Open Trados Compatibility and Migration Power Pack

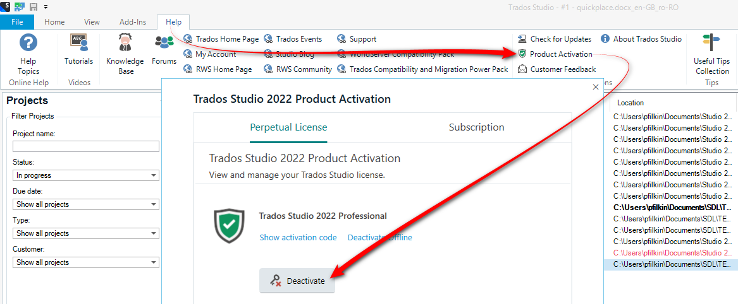pos(422,69)
